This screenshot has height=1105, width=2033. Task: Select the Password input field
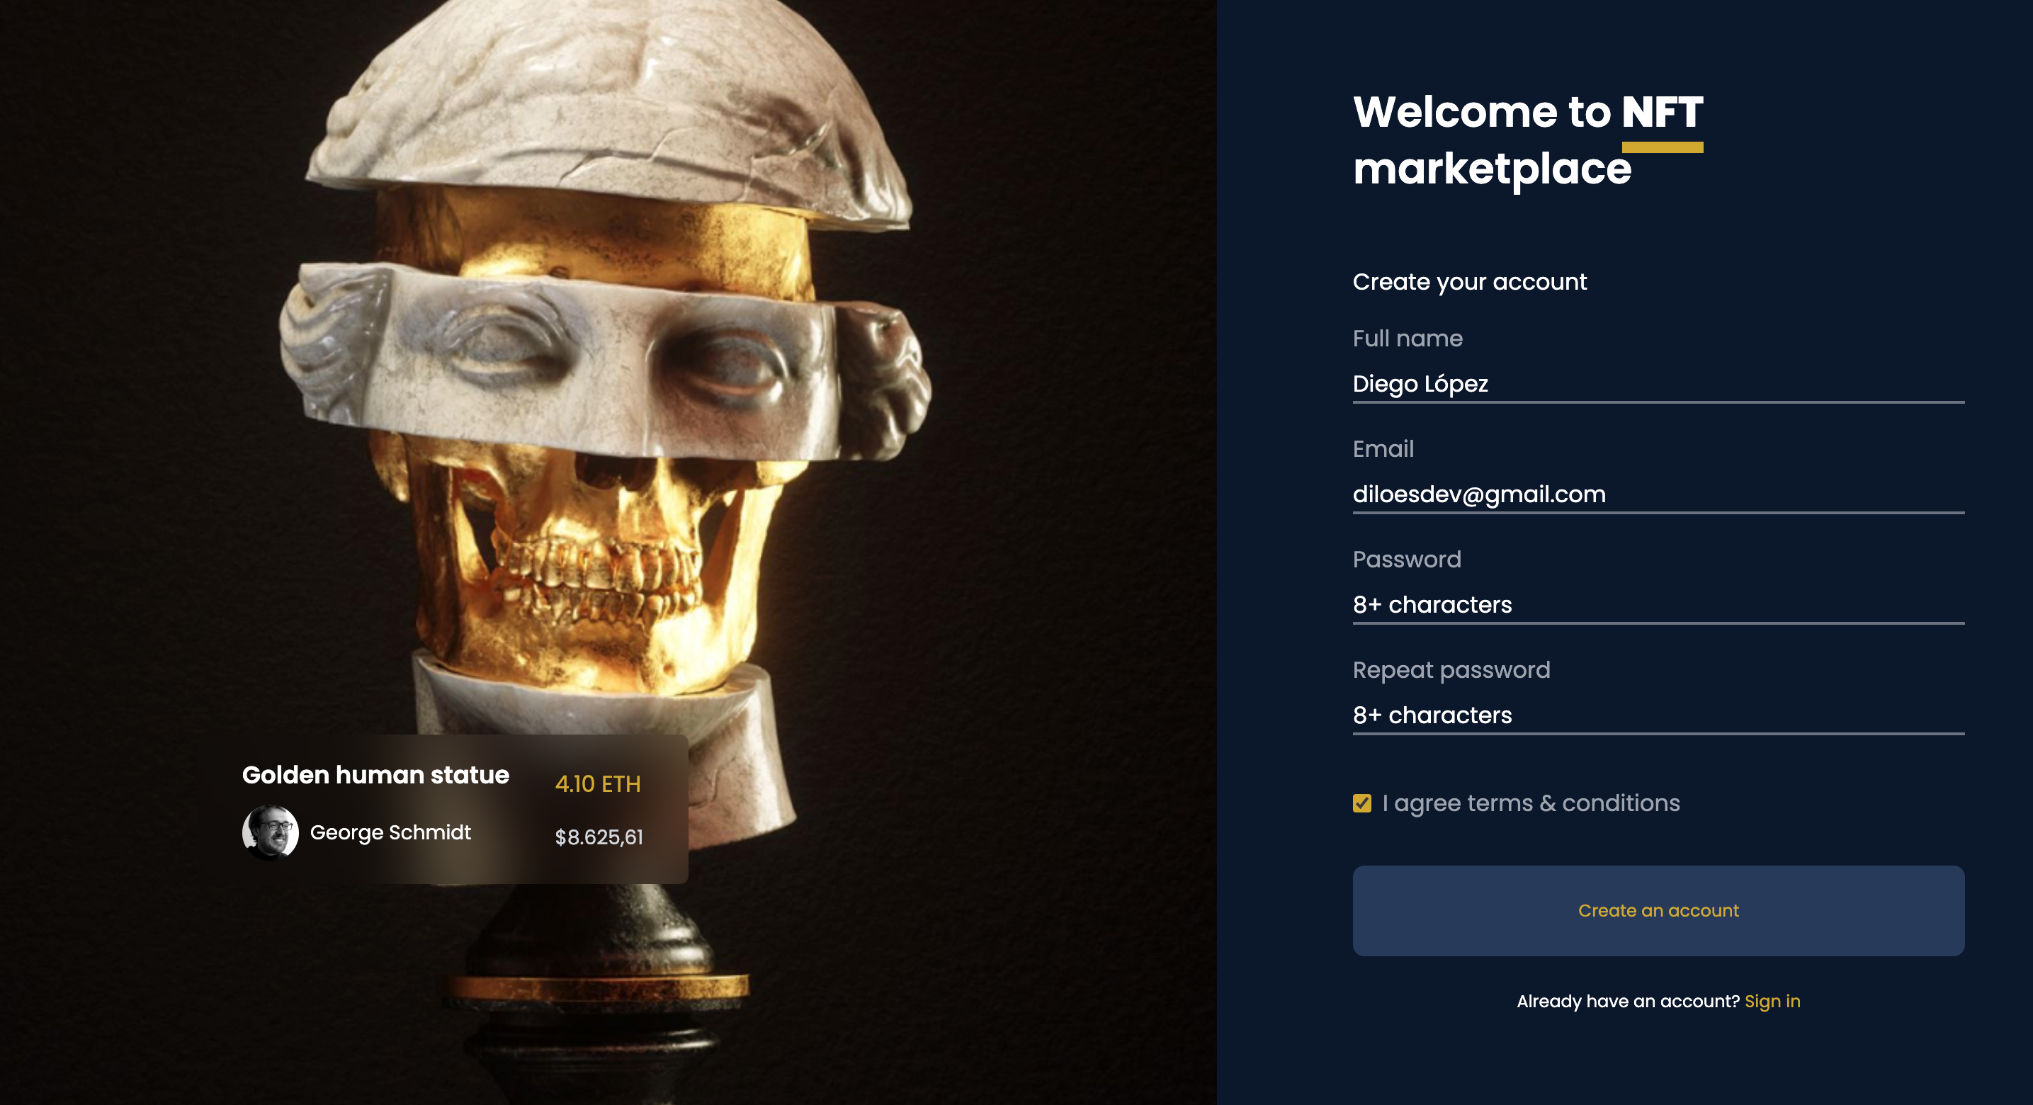[x=1658, y=605]
